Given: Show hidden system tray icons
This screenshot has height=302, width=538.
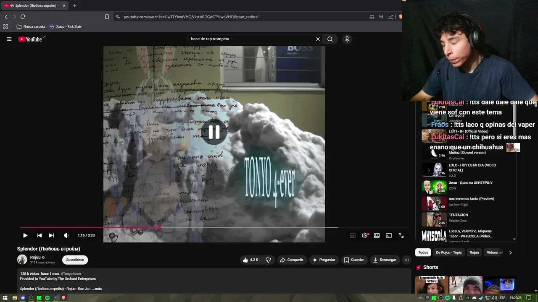Looking at the screenshot, I should pos(420,298).
